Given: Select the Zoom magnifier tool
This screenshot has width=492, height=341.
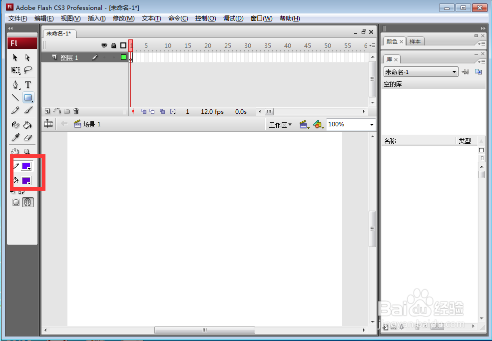Looking at the screenshot, I should [27, 151].
